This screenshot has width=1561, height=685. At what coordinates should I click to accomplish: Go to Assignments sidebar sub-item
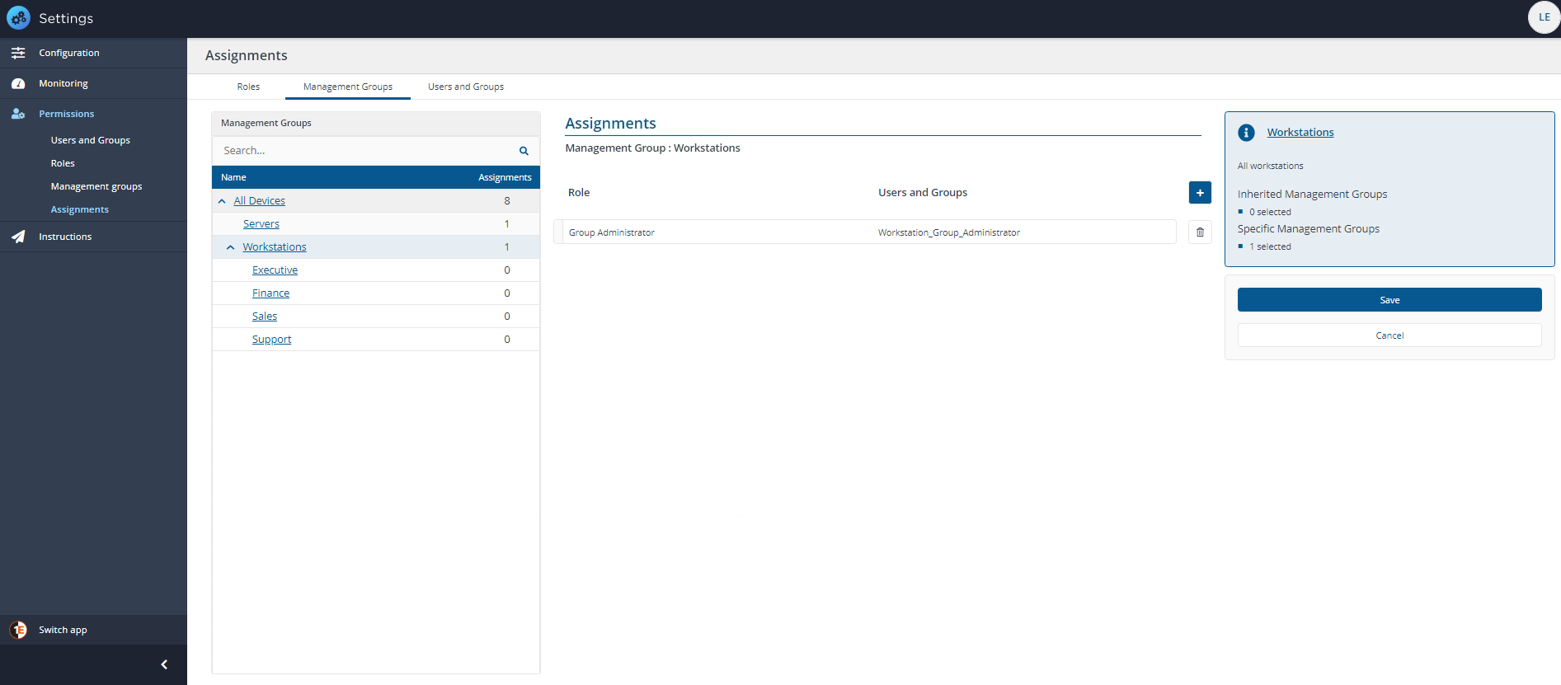[x=80, y=209]
